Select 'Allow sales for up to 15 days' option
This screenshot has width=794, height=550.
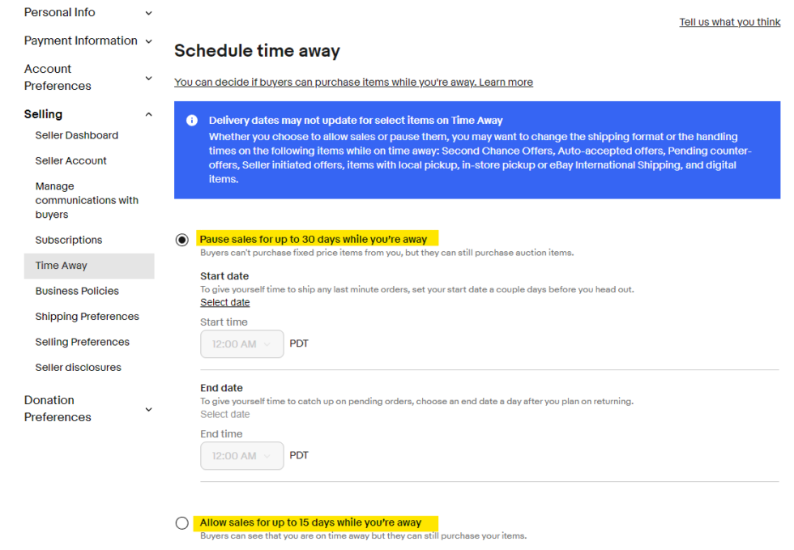click(x=181, y=522)
